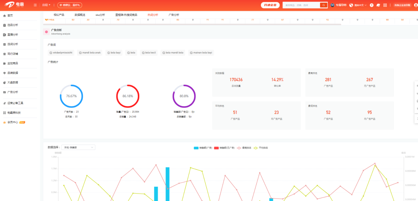Screen dimensions: 418x201
Task: Click the search products input field
Action: click(x=302, y=5)
